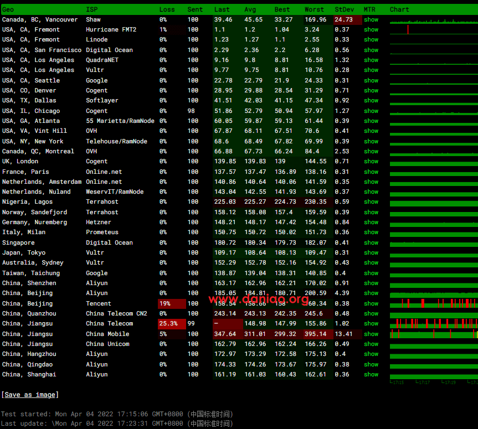Open show link for China Mobile Jiangsu
Screen dimensions: 478x429
[371, 334]
